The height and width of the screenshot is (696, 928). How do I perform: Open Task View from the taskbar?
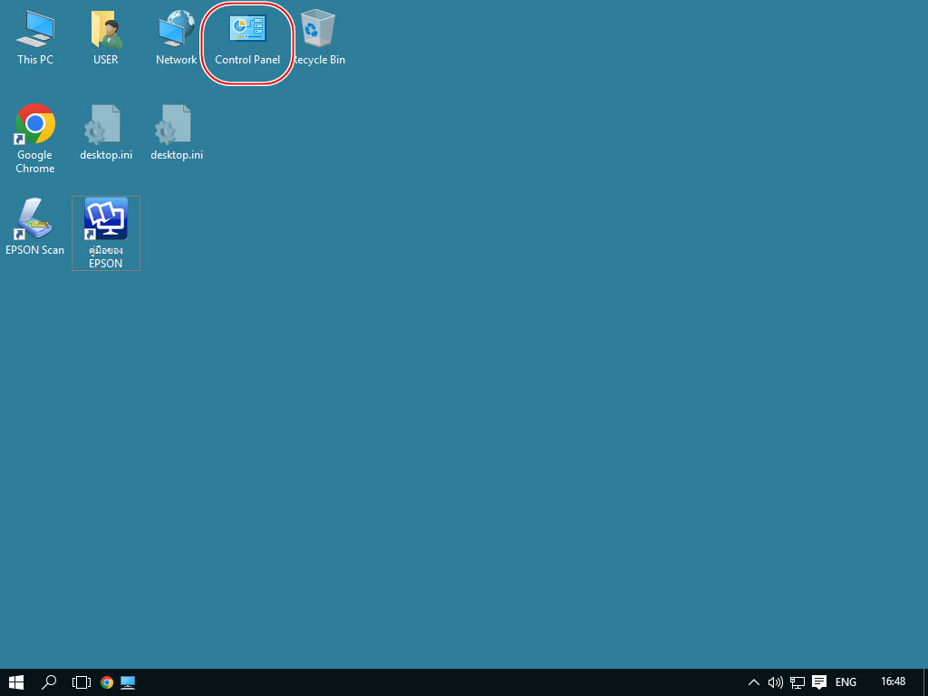coord(82,681)
